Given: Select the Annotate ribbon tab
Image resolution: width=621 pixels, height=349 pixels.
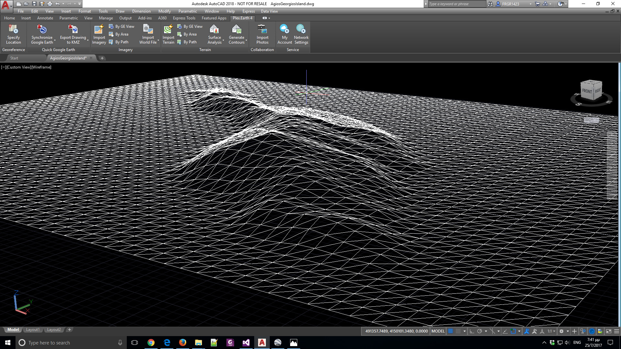Looking at the screenshot, I should coord(45,18).
